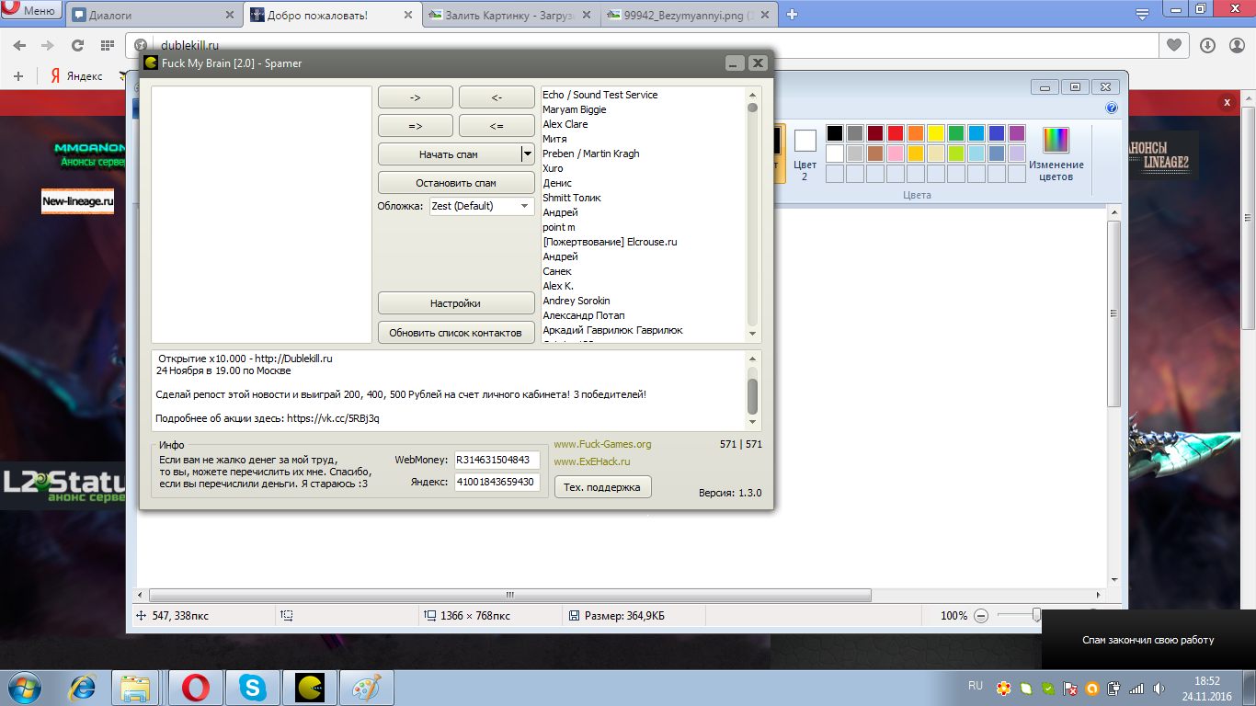Open the Яндекс bookmark

(75, 76)
